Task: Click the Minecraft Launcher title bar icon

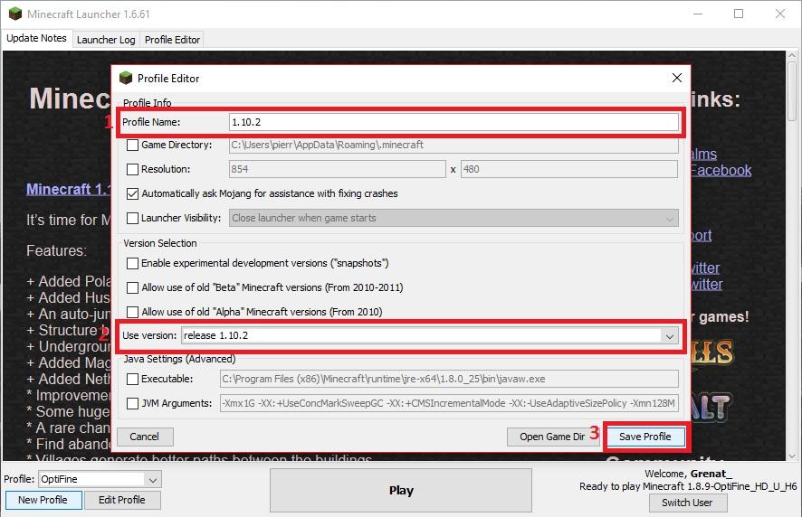Action: (15, 14)
